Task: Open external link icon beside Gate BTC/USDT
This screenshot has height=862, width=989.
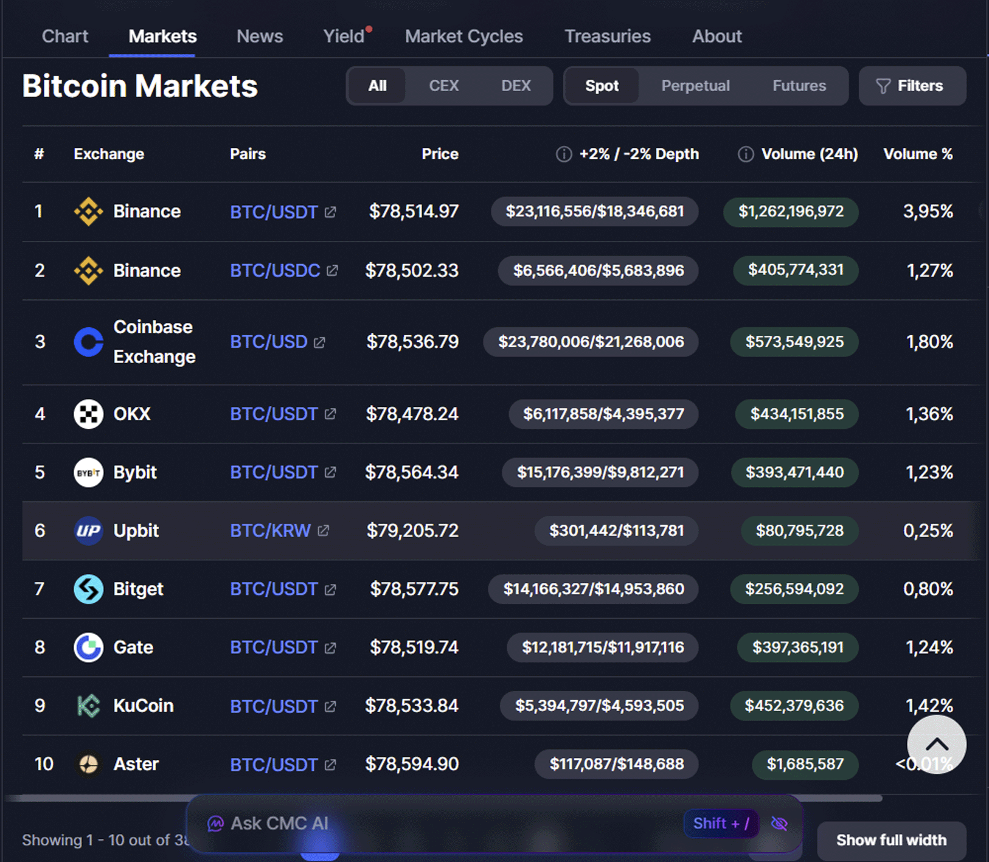Action: [330, 648]
